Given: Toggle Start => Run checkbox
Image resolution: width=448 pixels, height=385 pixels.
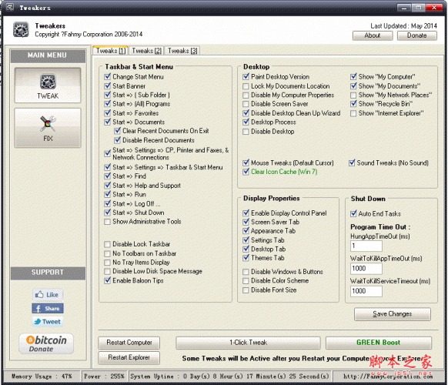Looking at the screenshot, I should 108,194.
